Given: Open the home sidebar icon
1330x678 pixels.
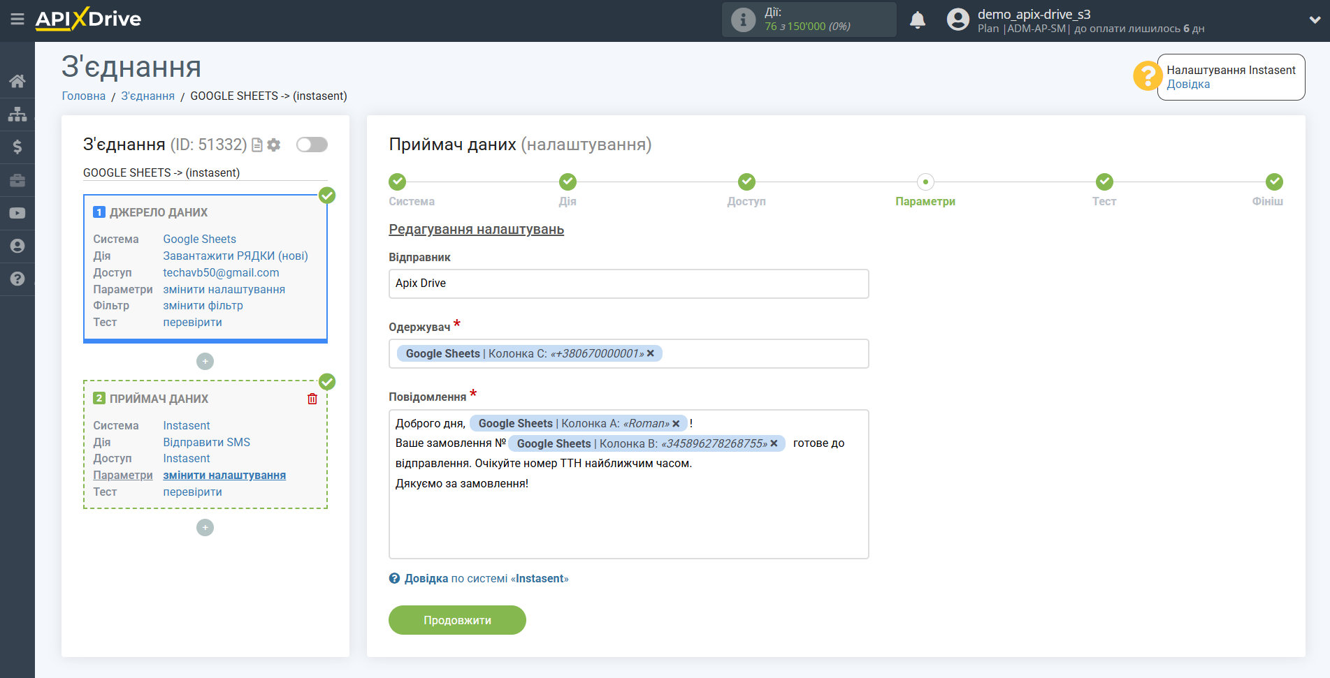Looking at the screenshot, I should click(x=17, y=81).
